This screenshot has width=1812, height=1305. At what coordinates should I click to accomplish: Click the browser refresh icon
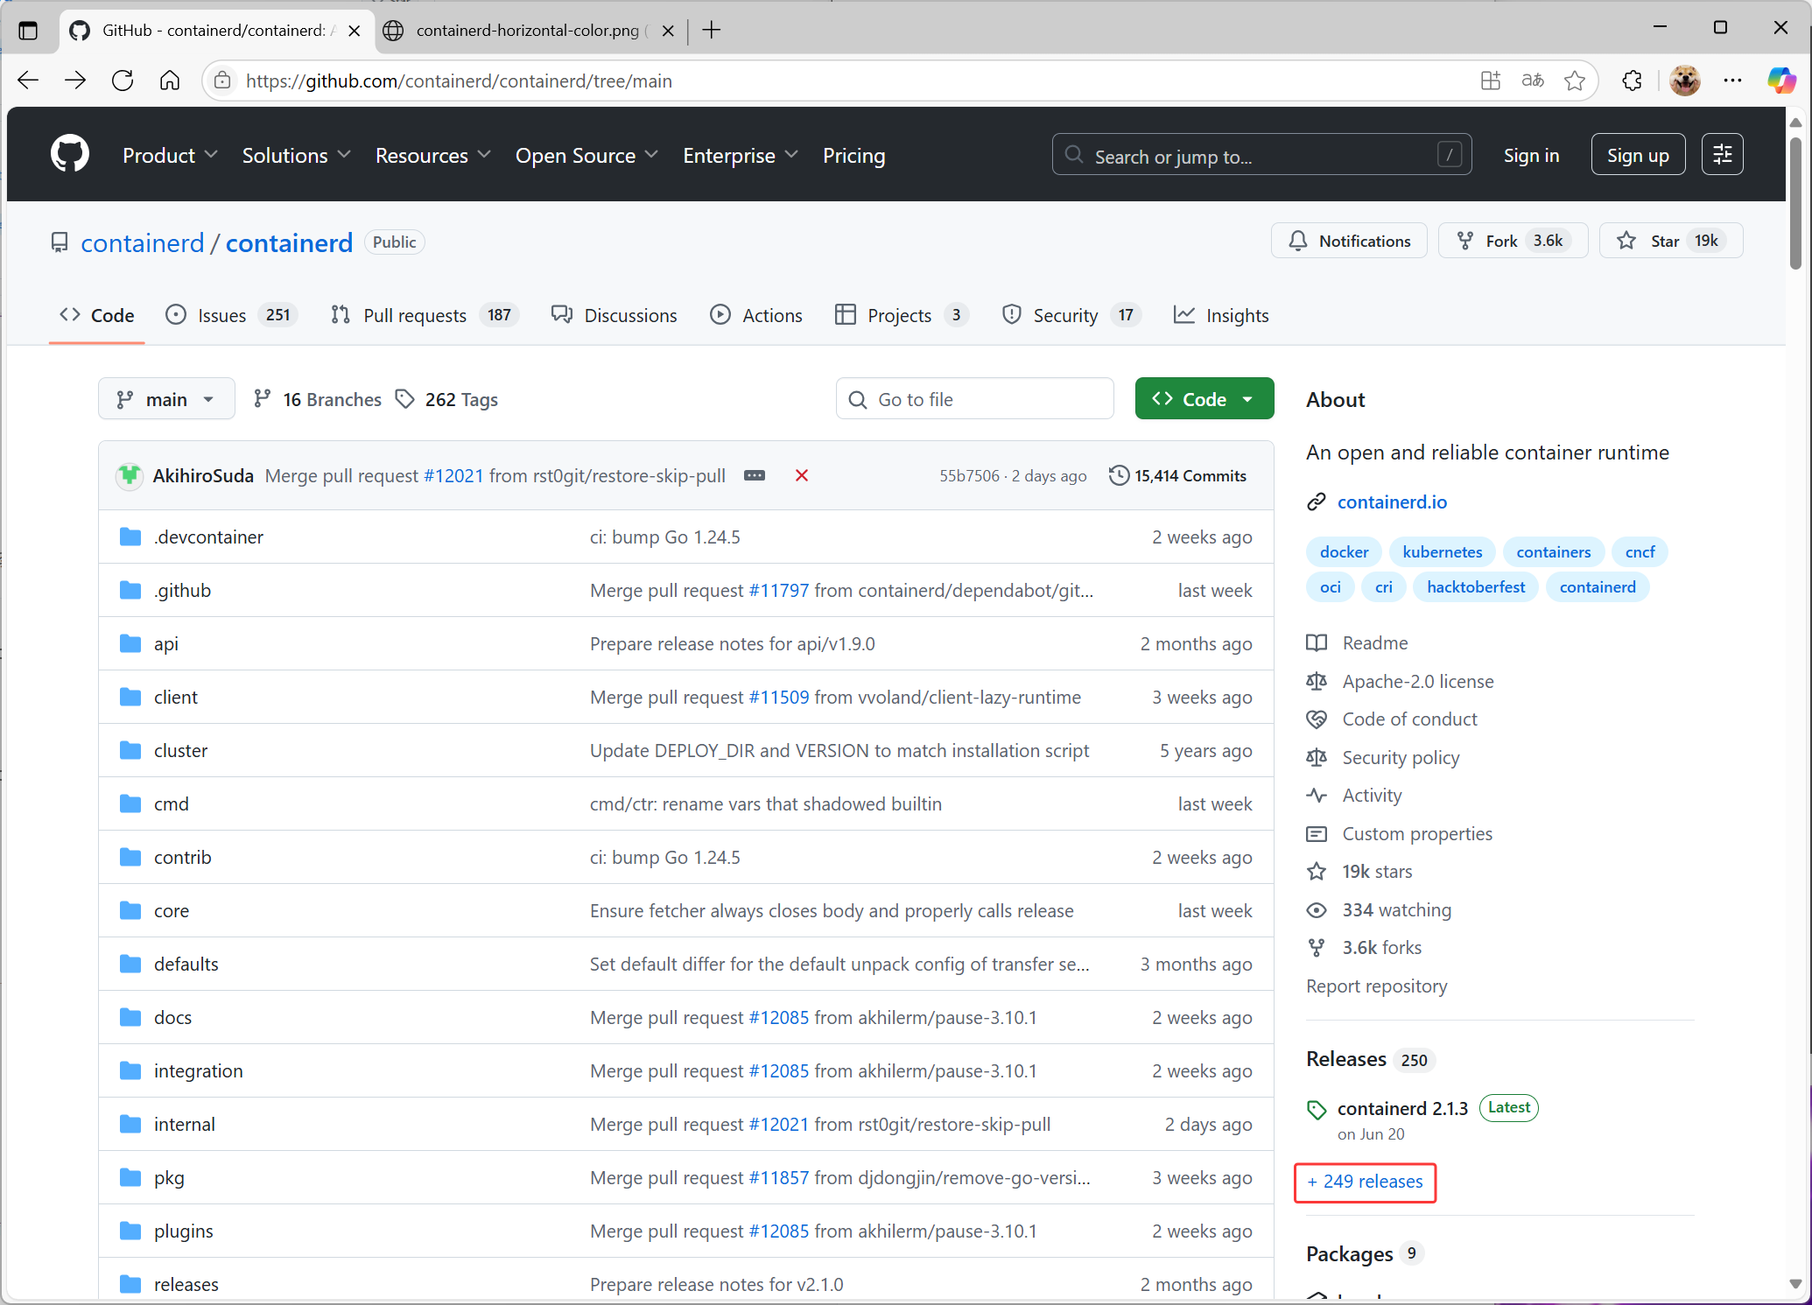pyautogui.click(x=123, y=81)
